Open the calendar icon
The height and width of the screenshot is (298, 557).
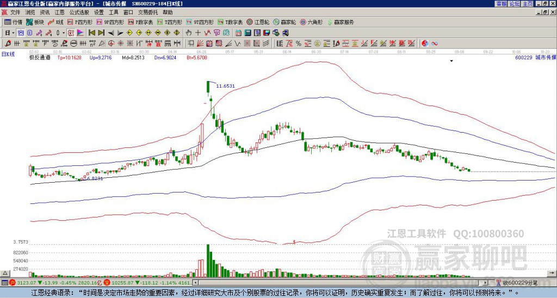(x=238, y=33)
